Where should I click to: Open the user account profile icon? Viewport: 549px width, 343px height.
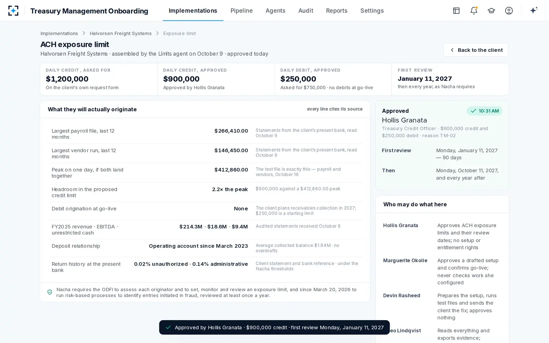pos(509,11)
